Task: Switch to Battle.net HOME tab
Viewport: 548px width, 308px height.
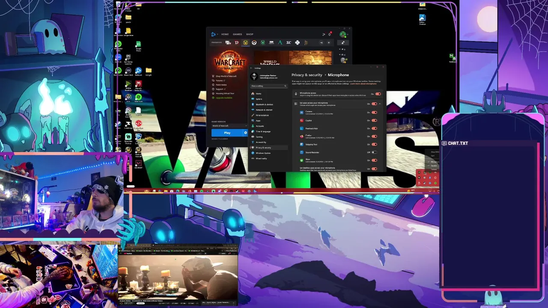Action: (225, 34)
